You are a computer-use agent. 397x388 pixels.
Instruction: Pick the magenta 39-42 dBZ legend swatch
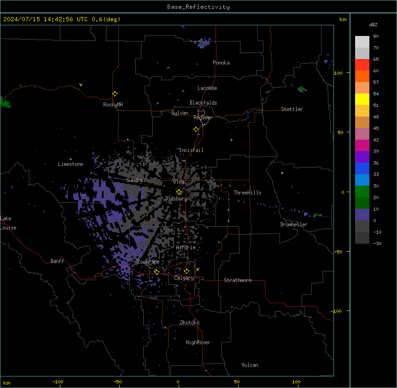click(x=362, y=145)
